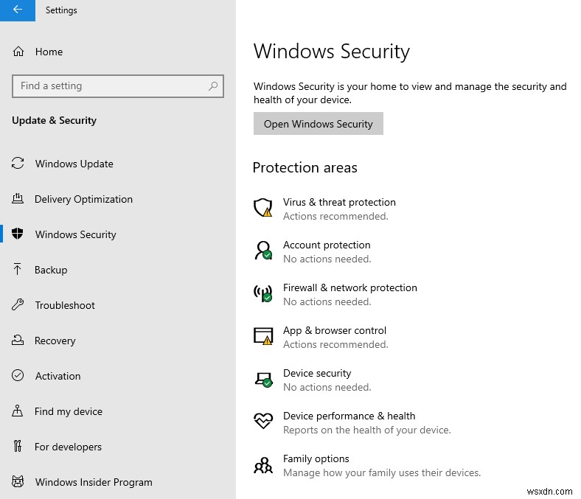Click the Device performance heart icon
Image resolution: width=581 pixels, height=499 pixels.
coord(263,421)
